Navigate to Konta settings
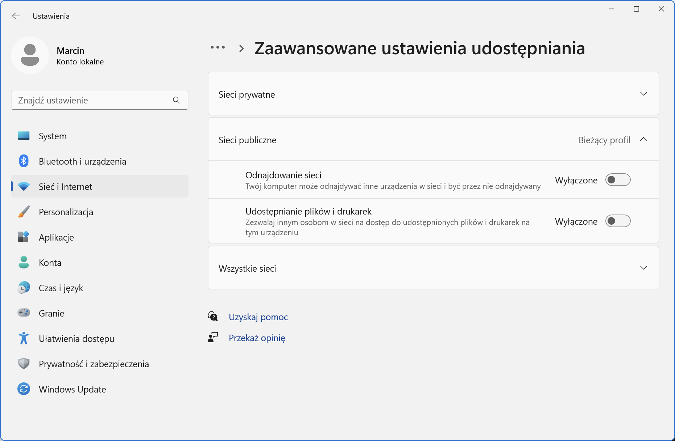Image resolution: width=675 pixels, height=441 pixels. tap(100, 263)
